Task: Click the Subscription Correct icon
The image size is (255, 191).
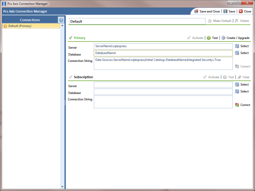Action: [x=237, y=105]
